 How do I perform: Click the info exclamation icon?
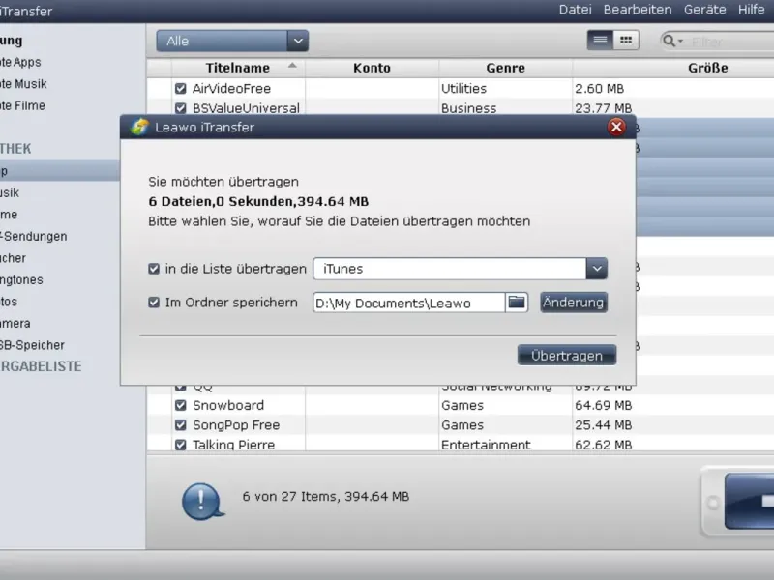[x=202, y=501]
